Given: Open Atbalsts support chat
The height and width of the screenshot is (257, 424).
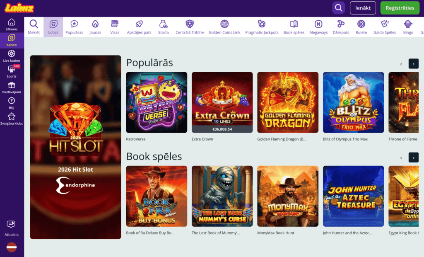Looking at the screenshot, I should point(12,228).
